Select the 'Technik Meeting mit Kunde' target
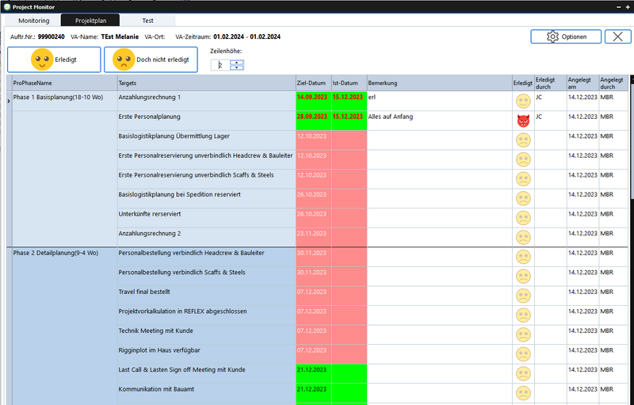Screen dimensions: 634x405 pyautogui.click(x=207, y=334)
